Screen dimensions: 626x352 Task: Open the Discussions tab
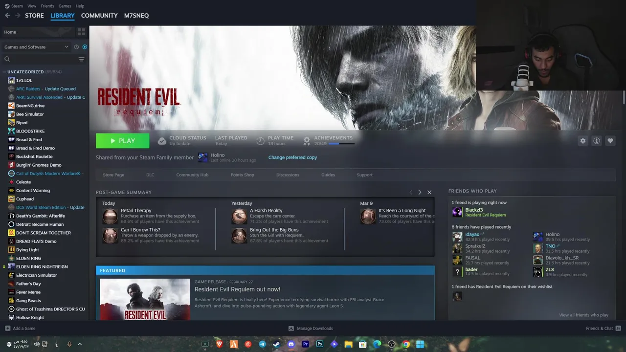[288, 175]
